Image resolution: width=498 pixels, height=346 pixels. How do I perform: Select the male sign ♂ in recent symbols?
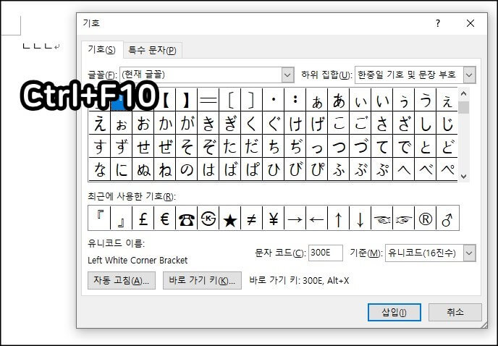point(447,218)
